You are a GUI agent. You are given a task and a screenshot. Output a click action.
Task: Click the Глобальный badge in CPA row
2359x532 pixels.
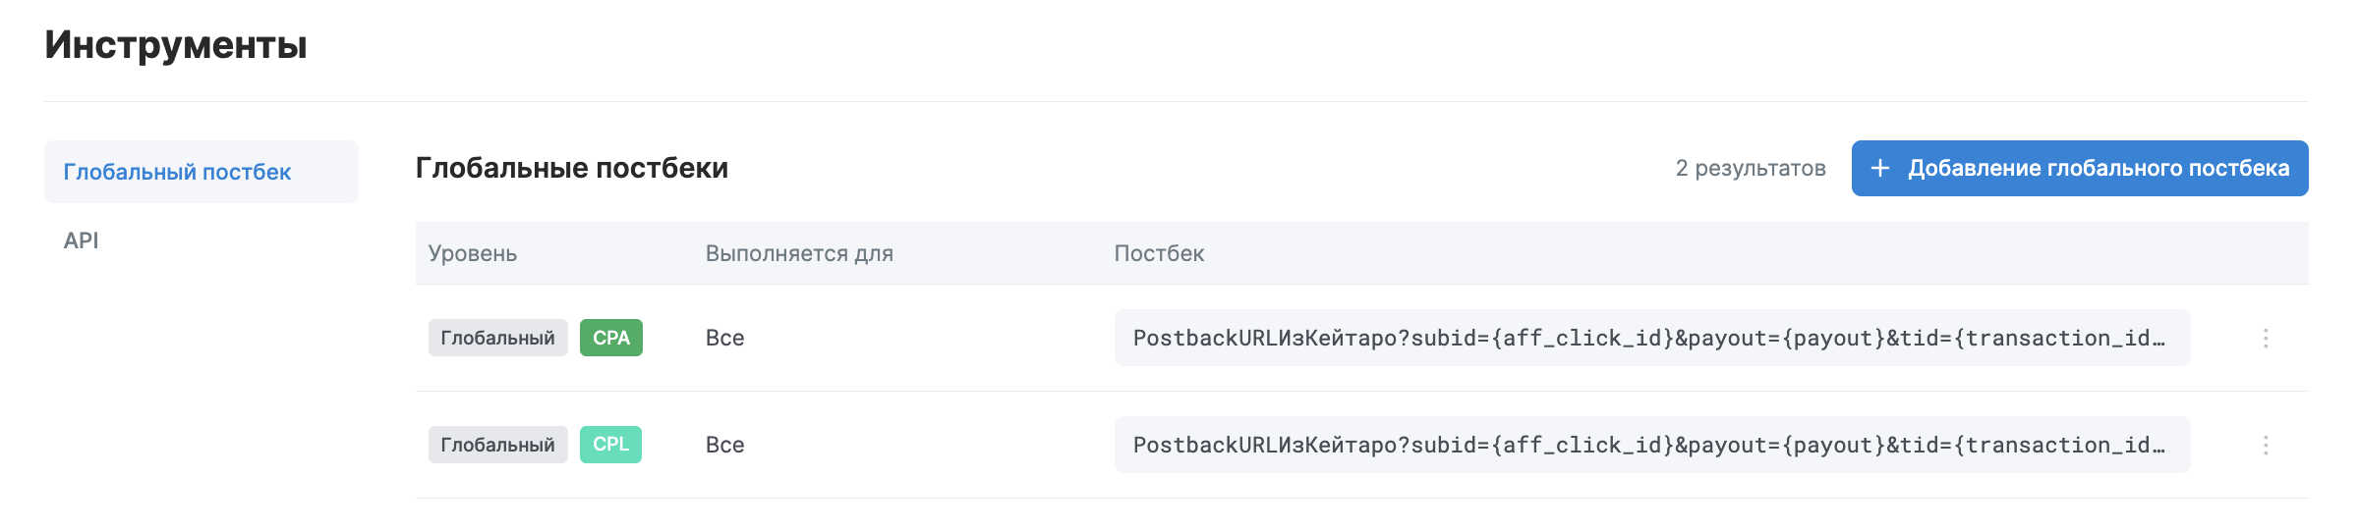click(497, 339)
